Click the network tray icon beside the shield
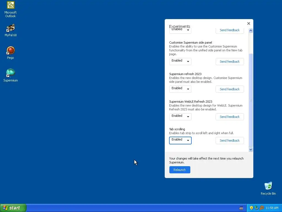Viewport: 282px width, 212px height. tap(256, 208)
